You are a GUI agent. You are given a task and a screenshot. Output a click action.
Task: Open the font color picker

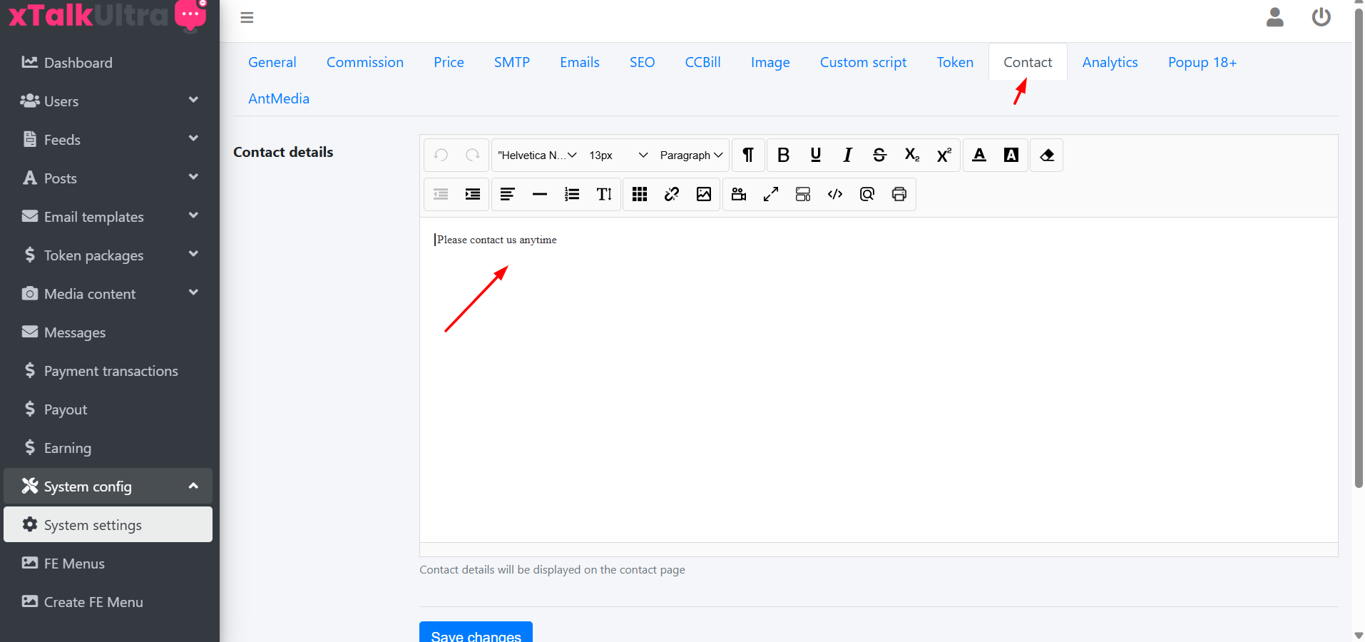click(x=979, y=156)
